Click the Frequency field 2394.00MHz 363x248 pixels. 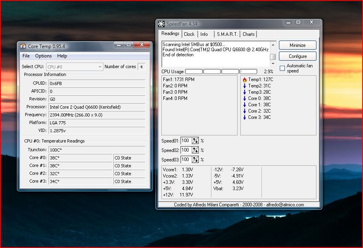[x=97, y=115]
